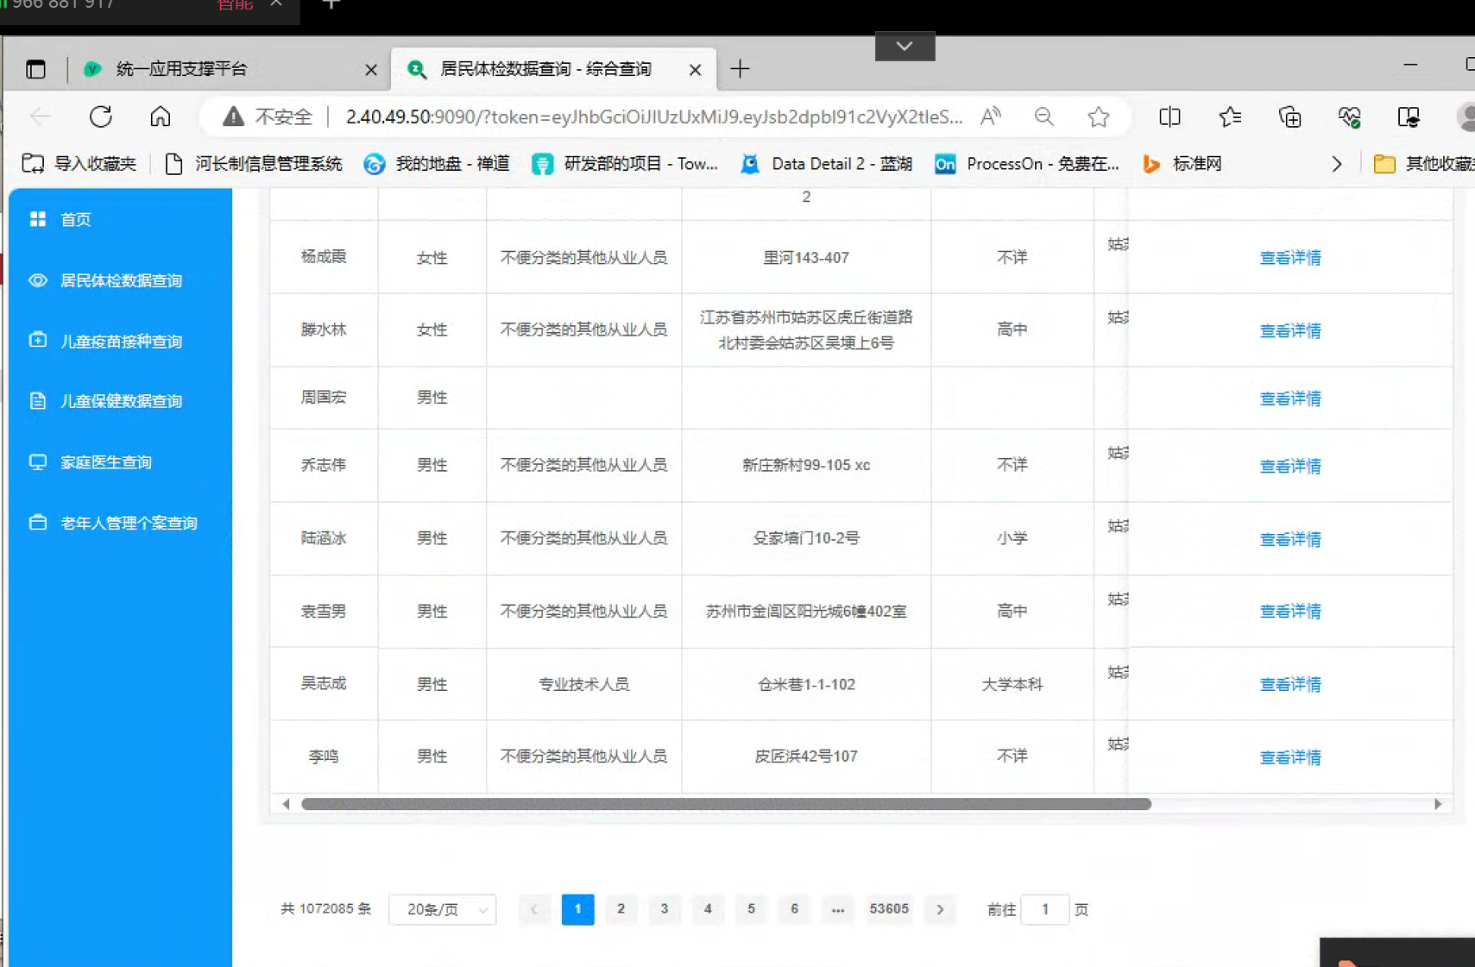
Task: Click the table horizontal scrollbar thumb
Action: click(x=726, y=804)
